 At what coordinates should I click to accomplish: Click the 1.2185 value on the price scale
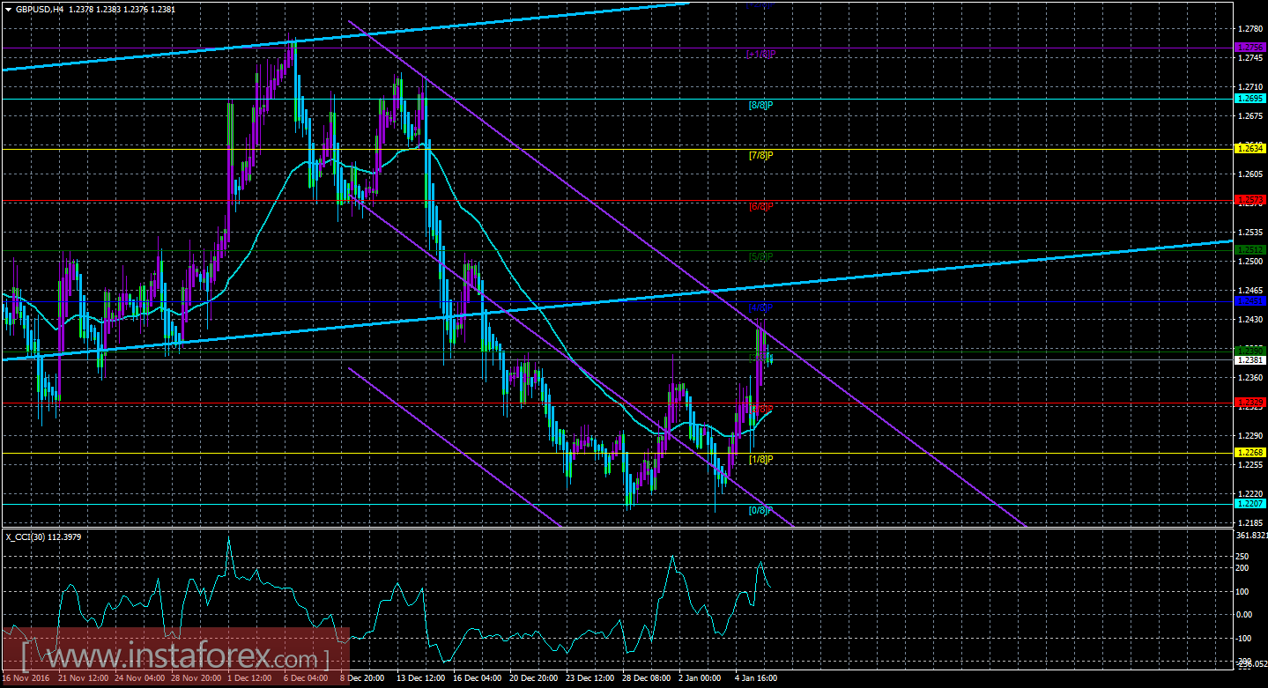(x=1251, y=522)
